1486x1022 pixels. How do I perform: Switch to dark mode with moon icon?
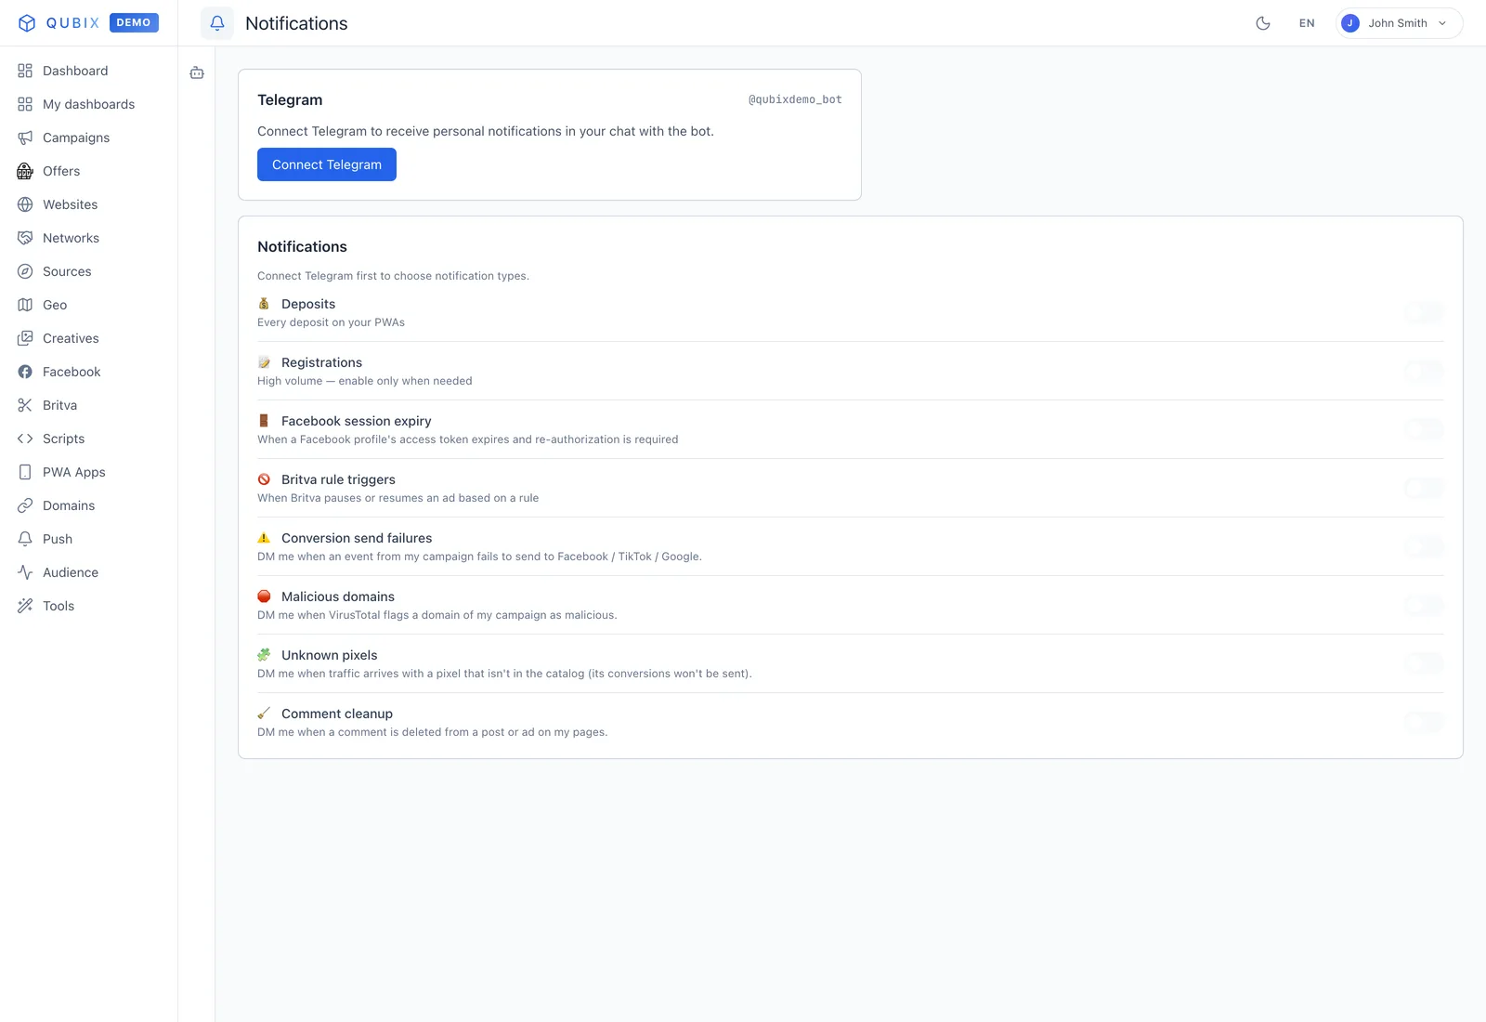pos(1263,23)
